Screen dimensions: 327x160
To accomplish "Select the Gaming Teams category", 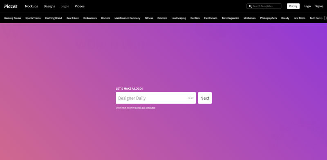I will coord(13,18).
